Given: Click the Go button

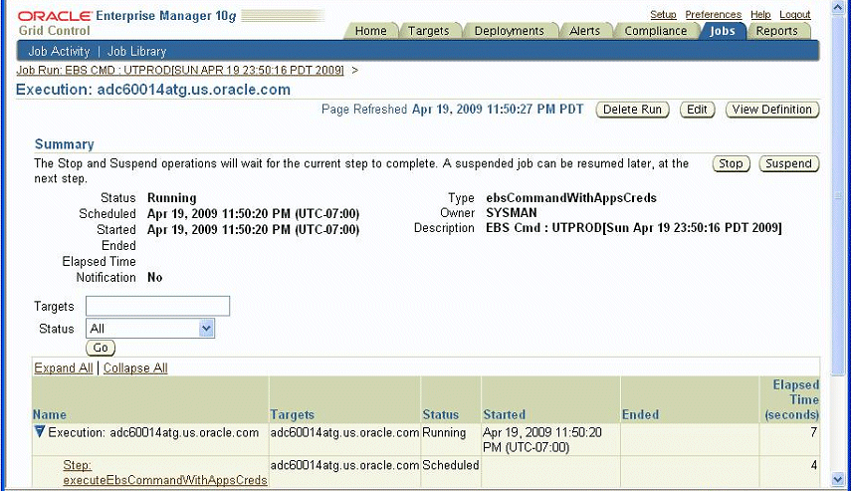Looking at the screenshot, I should click(101, 347).
